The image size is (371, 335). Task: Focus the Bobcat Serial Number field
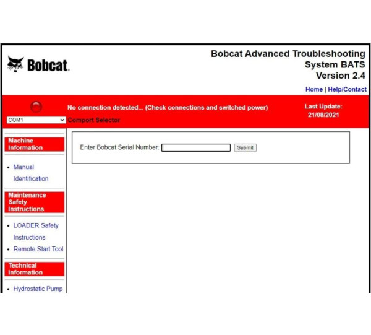click(196, 147)
